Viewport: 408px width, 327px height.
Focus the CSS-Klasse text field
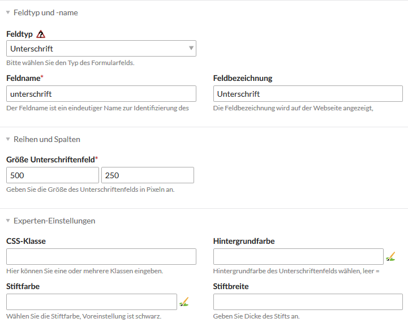pyautogui.click(x=101, y=256)
